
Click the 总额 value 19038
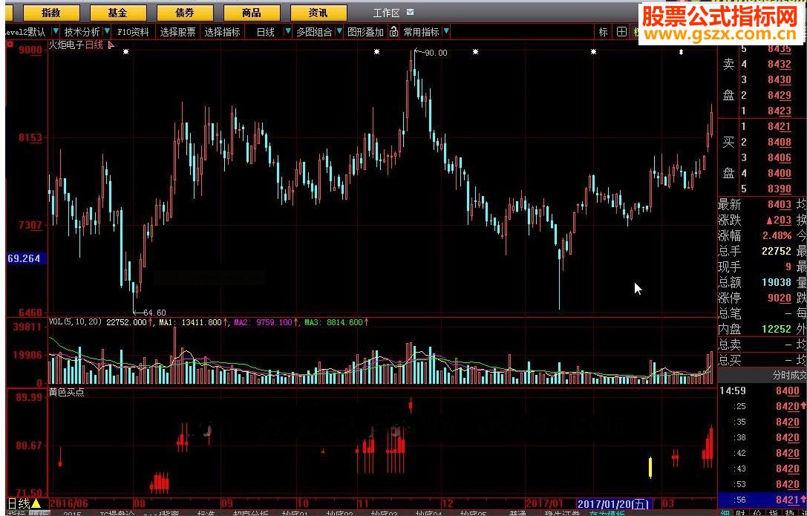[x=776, y=282]
